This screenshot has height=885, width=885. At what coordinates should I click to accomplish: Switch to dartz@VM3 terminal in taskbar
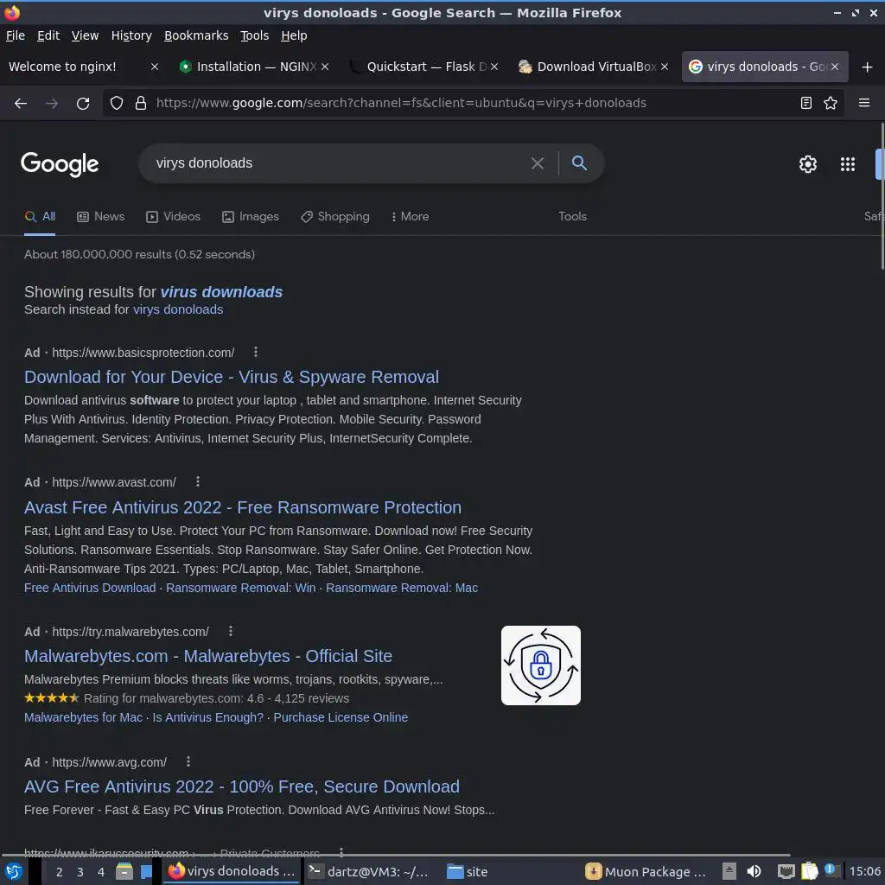click(368, 871)
